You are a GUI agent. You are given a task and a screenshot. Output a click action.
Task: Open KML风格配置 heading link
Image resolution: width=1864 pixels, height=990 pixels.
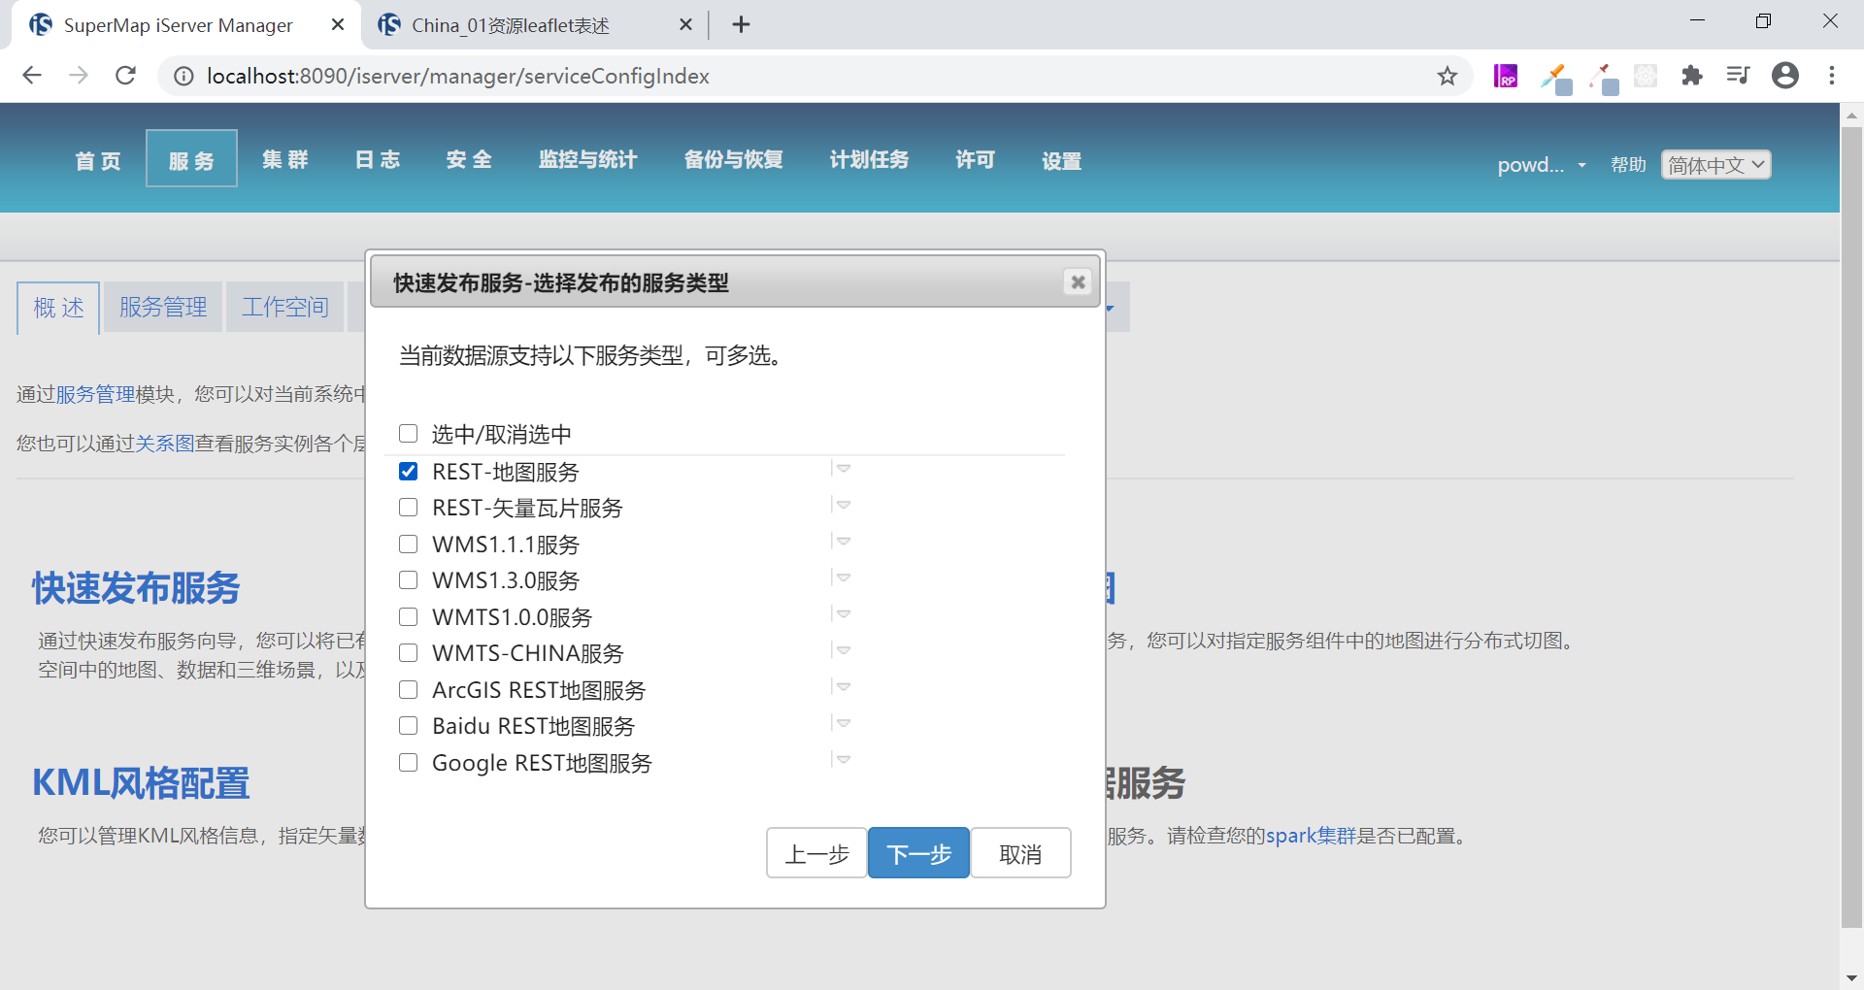point(141,783)
